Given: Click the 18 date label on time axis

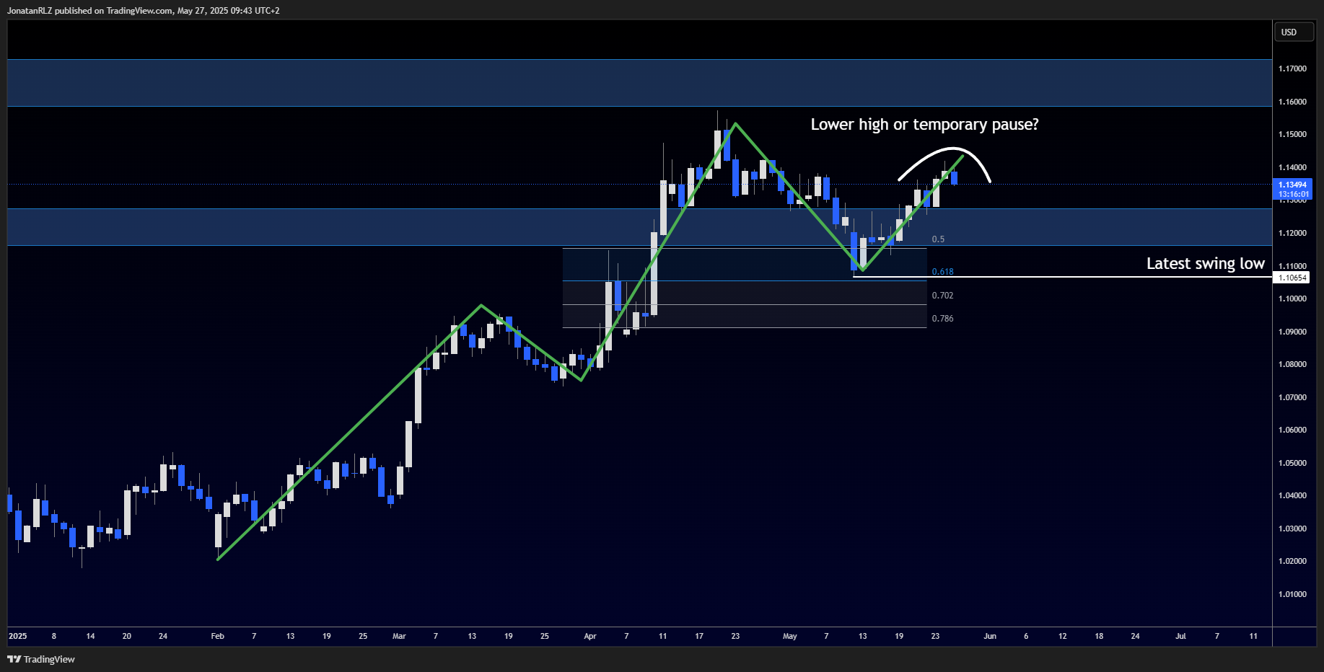Looking at the screenshot, I should pos(1099,636).
